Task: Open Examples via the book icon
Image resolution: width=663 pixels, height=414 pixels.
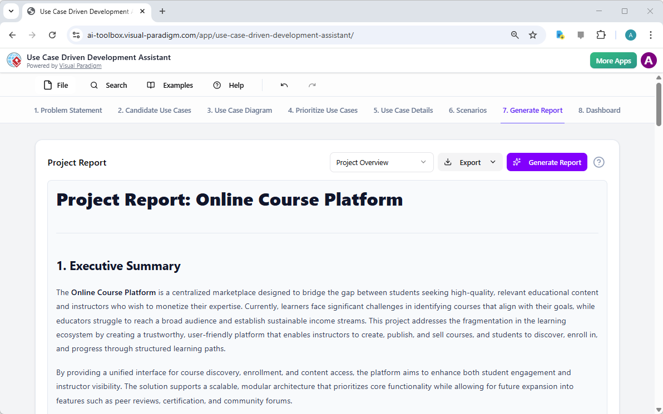Action: (x=150, y=85)
